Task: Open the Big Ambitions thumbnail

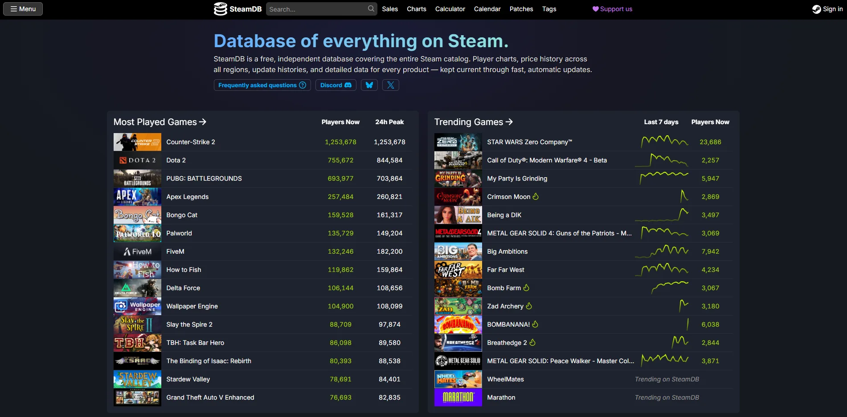Action: 458,251
